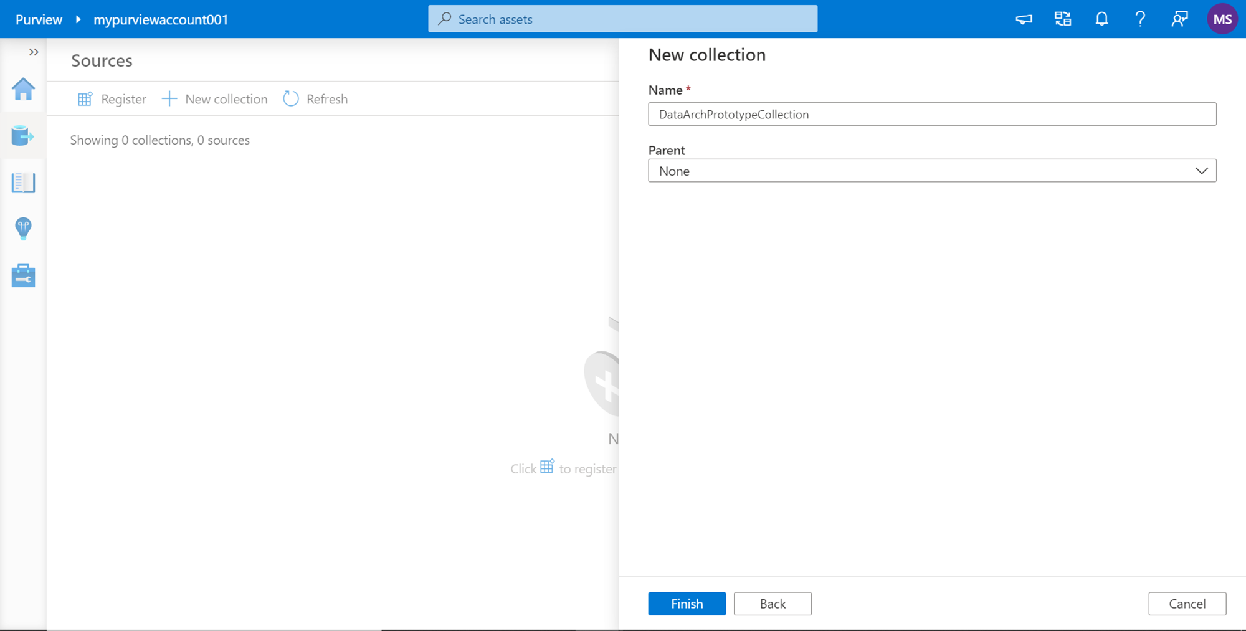1246x631 pixels.
Task: Open the Glossary book icon
Action: [x=23, y=183]
